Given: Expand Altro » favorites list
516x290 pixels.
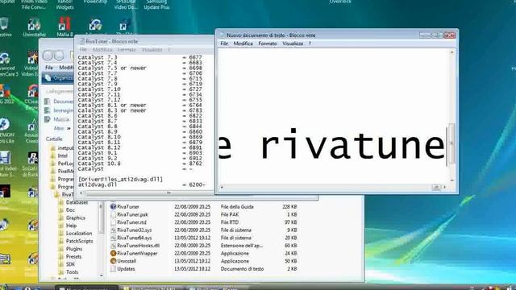Looking at the screenshot, I should [62, 128].
